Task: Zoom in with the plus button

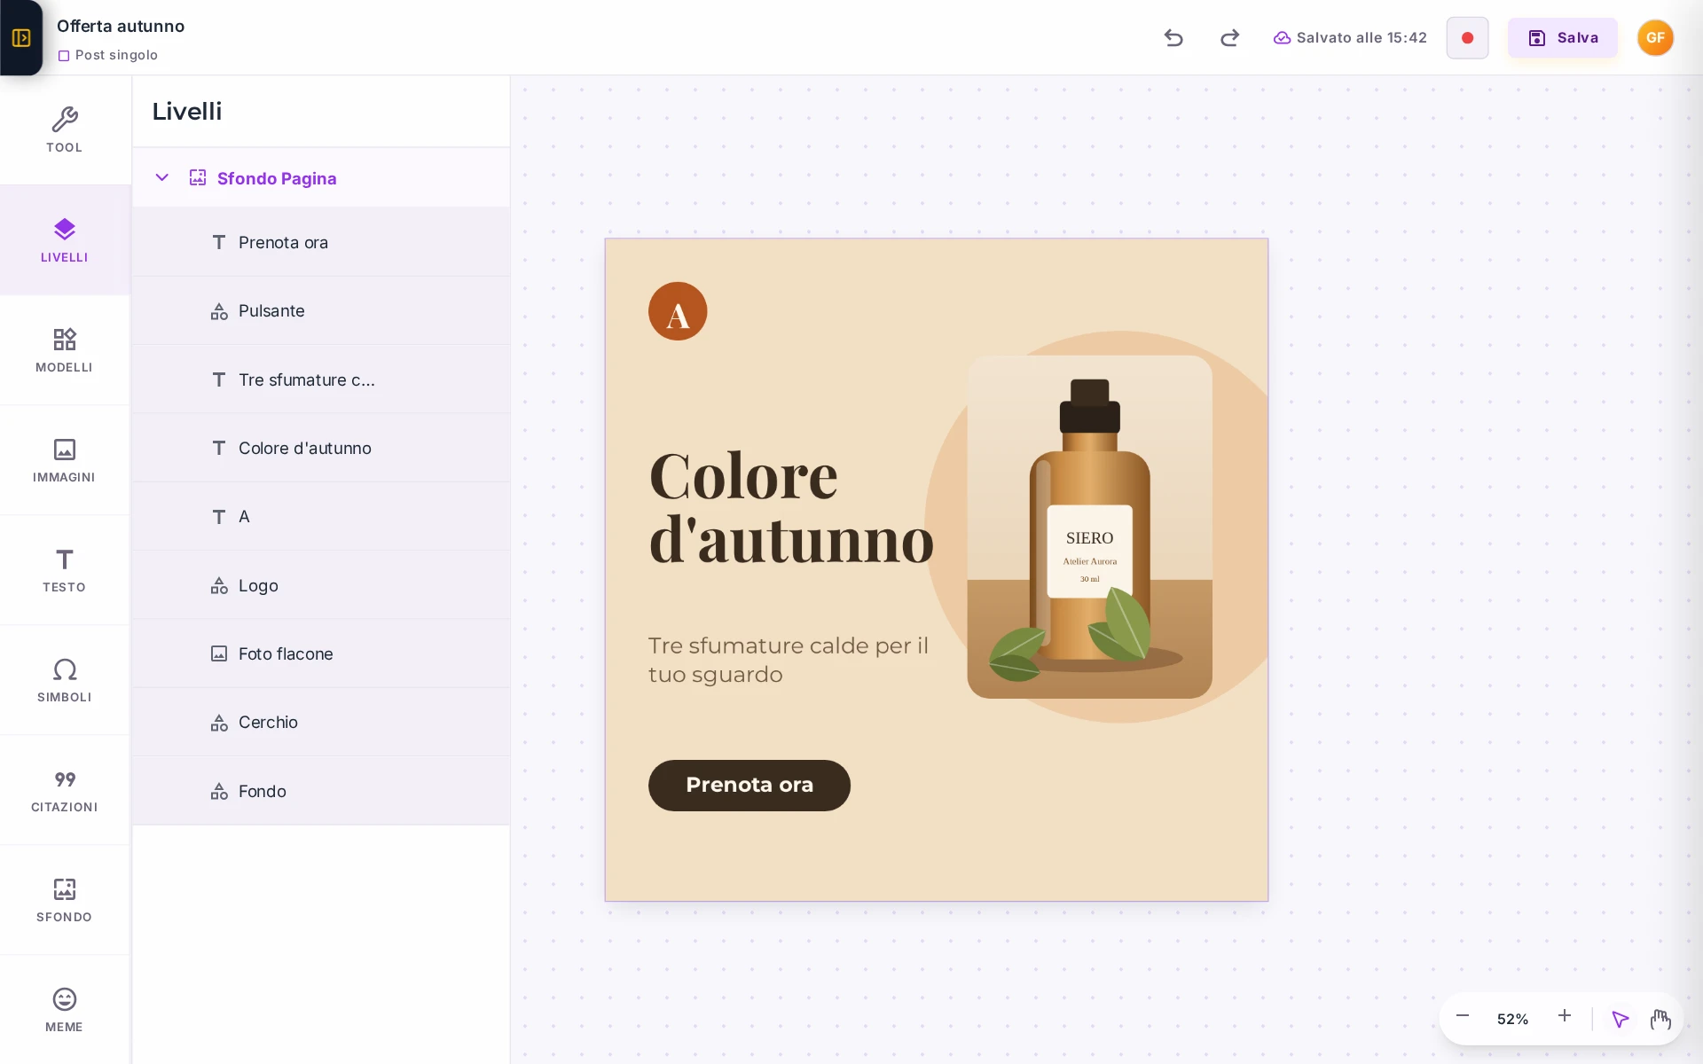Action: coord(1565,1016)
